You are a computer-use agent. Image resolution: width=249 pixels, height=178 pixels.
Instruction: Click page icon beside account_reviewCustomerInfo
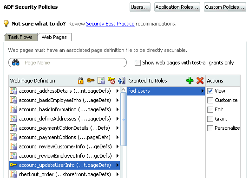(13, 146)
